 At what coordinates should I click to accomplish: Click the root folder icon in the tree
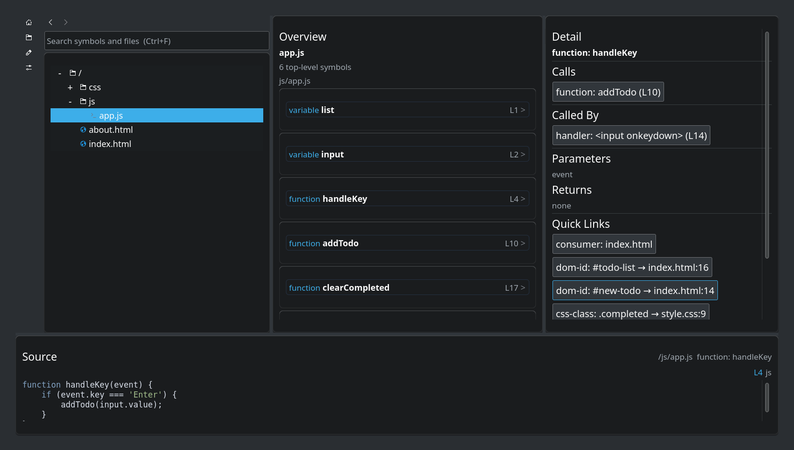pos(73,73)
